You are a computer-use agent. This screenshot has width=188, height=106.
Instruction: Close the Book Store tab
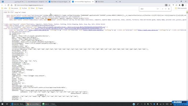(116, 2)
